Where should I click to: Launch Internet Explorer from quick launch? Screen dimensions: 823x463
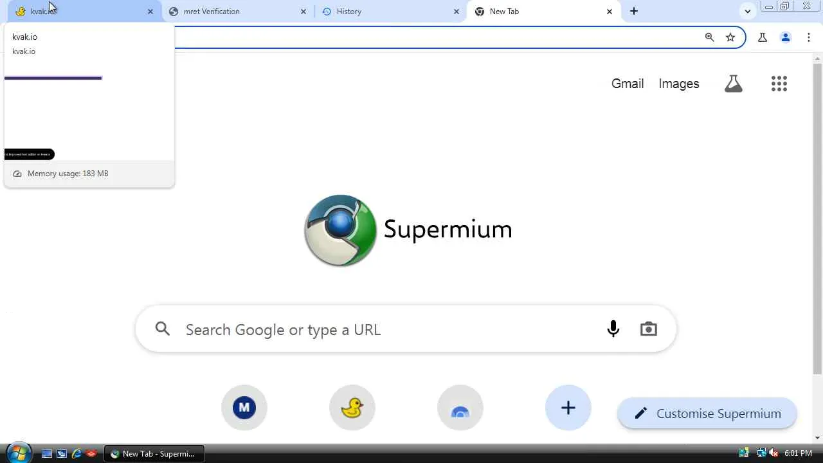coord(77,453)
